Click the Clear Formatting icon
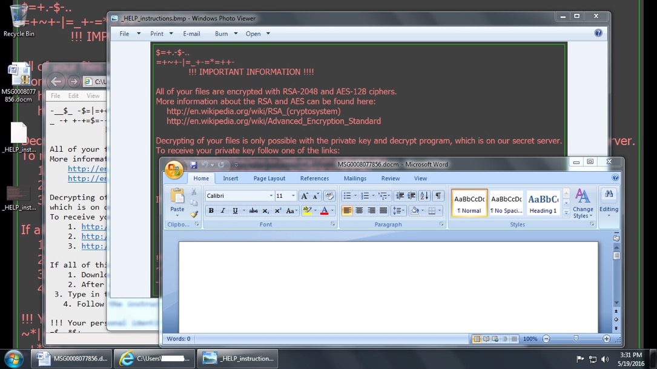 click(x=329, y=195)
